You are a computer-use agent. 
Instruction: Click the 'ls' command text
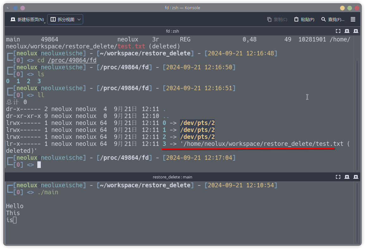coord(41,74)
